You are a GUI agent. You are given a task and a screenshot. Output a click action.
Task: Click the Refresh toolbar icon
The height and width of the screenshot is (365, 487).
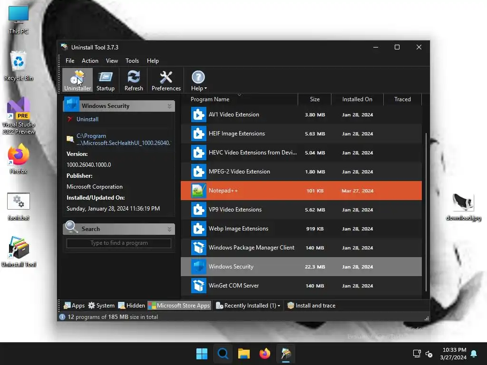pos(134,80)
